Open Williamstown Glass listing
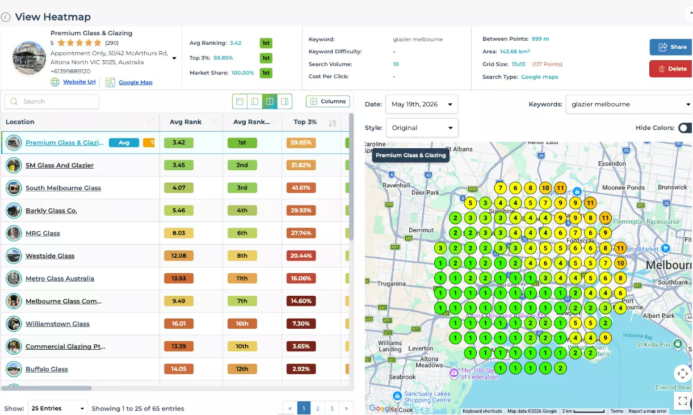The width and height of the screenshot is (693, 415). click(57, 324)
